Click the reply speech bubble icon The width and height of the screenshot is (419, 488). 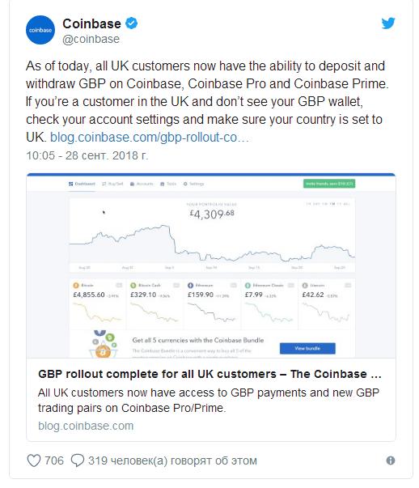coord(78,460)
